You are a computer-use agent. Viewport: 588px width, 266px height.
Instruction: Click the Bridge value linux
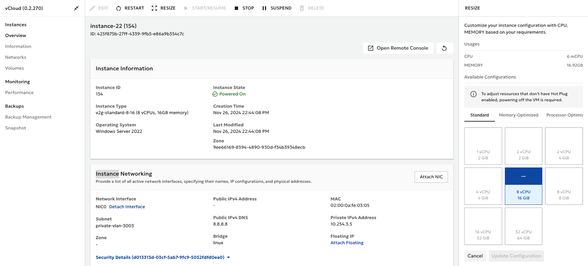(x=218, y=243)
